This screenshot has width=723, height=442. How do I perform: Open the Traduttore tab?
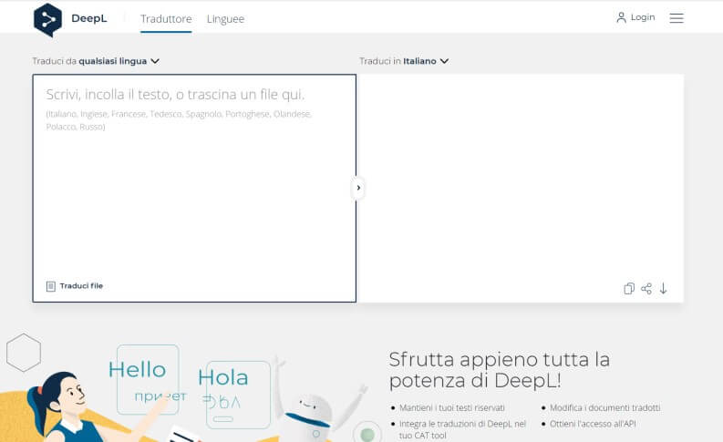pos(166,19)
